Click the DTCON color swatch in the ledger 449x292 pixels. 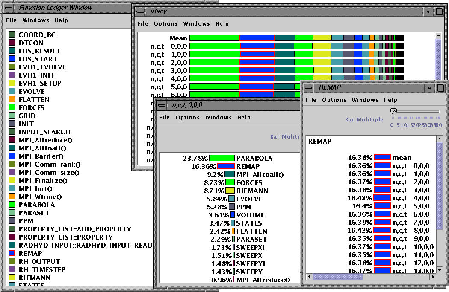pos(12,43)
